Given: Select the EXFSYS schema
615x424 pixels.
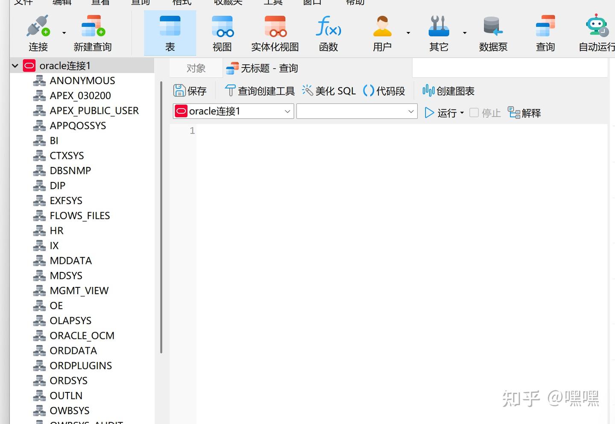Looking at the screenshot, I should click(x=66, y=201).
